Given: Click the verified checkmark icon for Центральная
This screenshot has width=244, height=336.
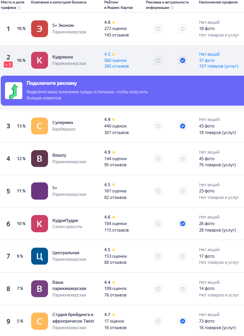Looking at the screenshot, I should pyautogui.click(x=183, y=256).
